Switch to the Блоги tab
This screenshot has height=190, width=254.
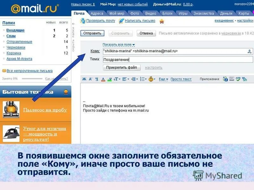pos(168,13)
